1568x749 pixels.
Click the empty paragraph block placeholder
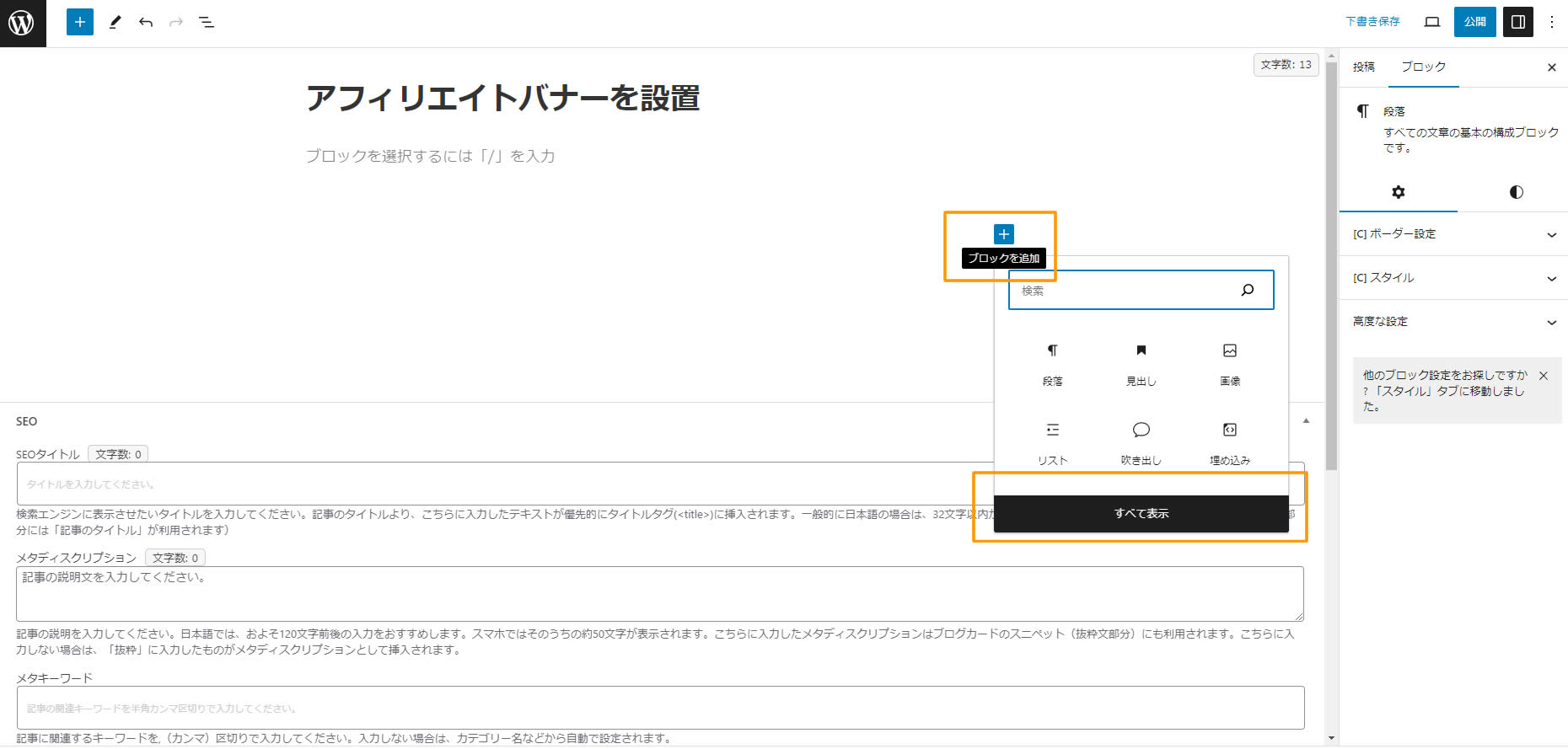coord(430,156)
